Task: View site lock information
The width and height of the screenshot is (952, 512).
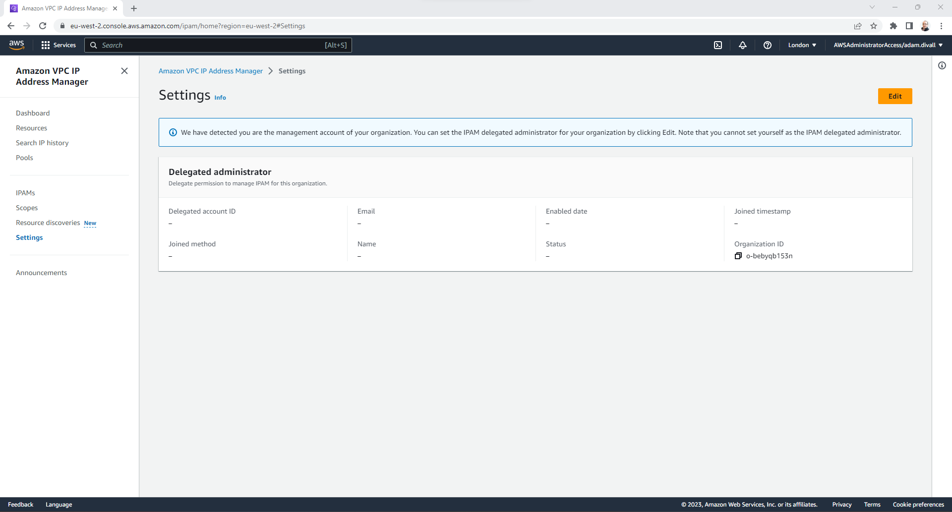Action: click(62, 26)
